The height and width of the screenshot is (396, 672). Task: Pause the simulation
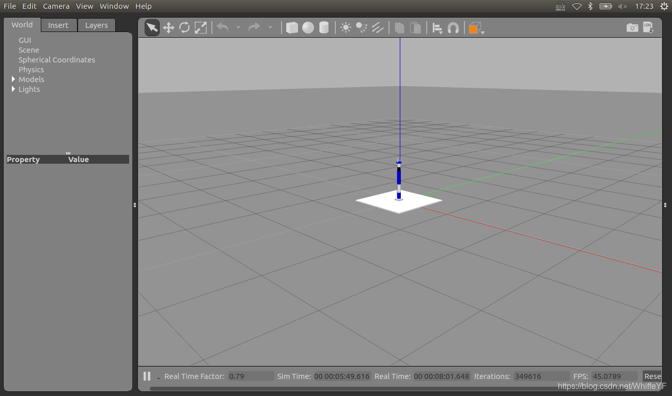(147, 376)
